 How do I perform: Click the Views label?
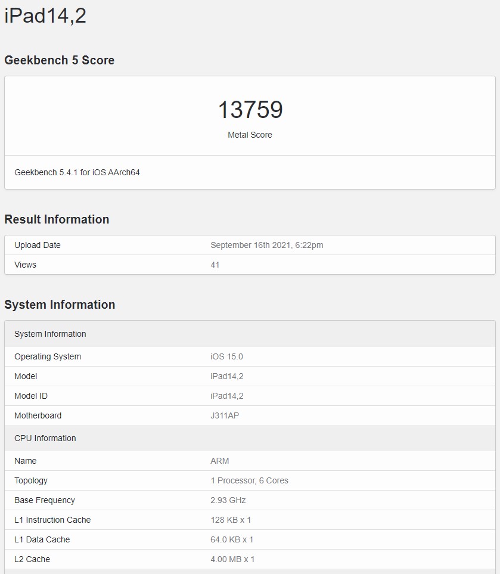click(25, 265)
